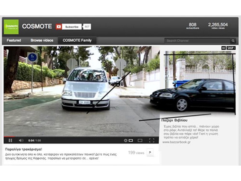Enter fullscreen mode

coord(152,140)
